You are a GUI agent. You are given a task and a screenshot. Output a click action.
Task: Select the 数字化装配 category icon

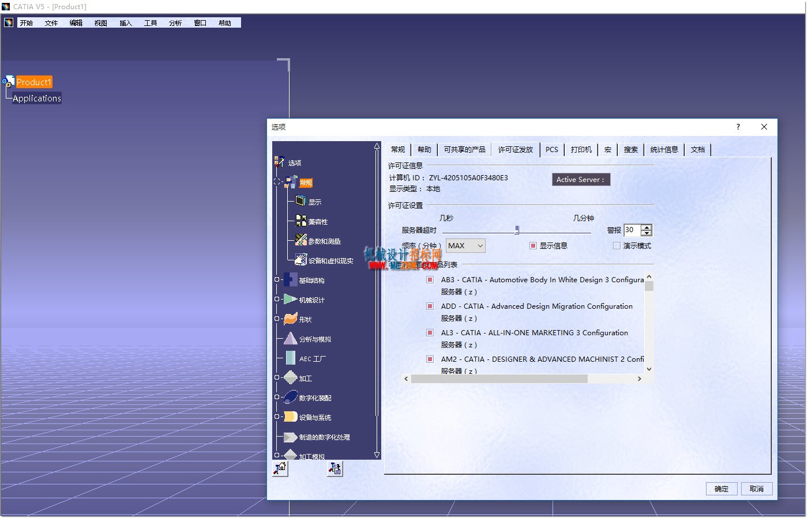tap(291, 397)
